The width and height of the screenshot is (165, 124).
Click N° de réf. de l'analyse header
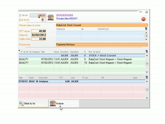pos(30,52)
